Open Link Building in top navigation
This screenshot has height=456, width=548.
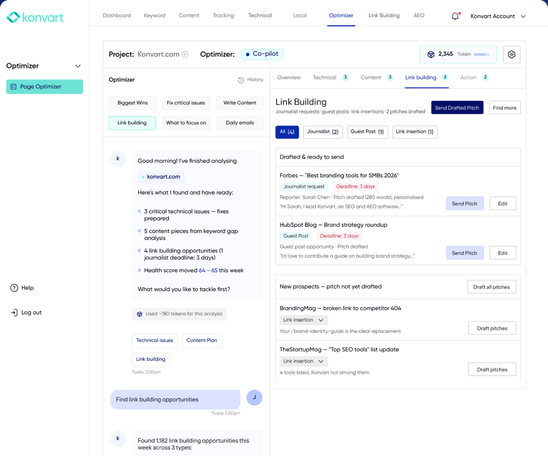(x=384, y=16)
